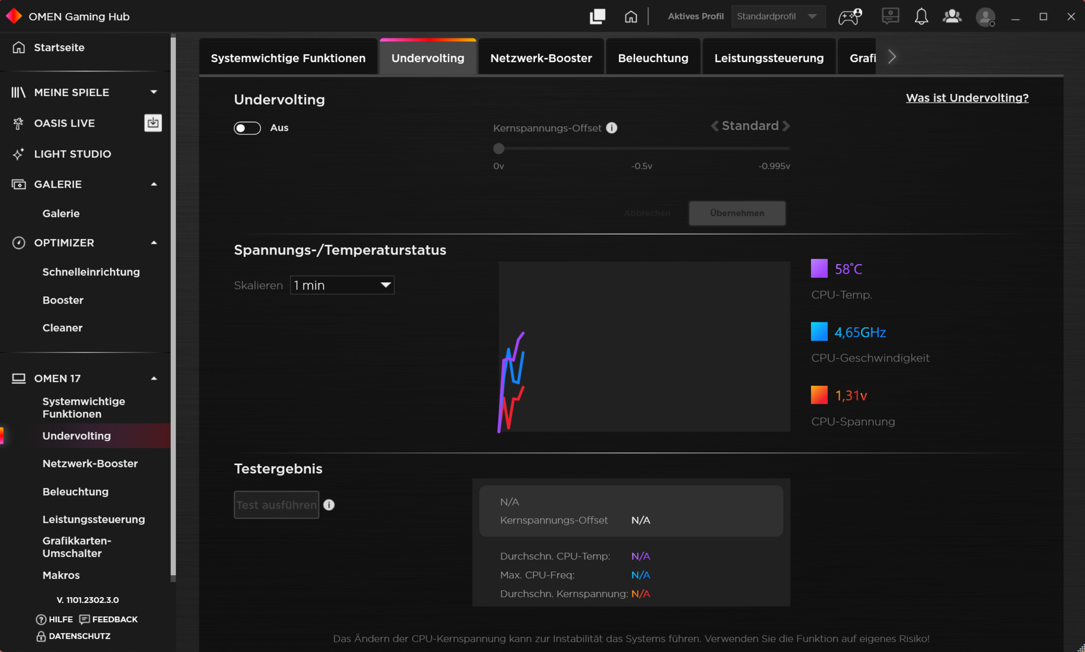
Task: Expand the MEINE SPIELE section
Action: click(154, 92)
